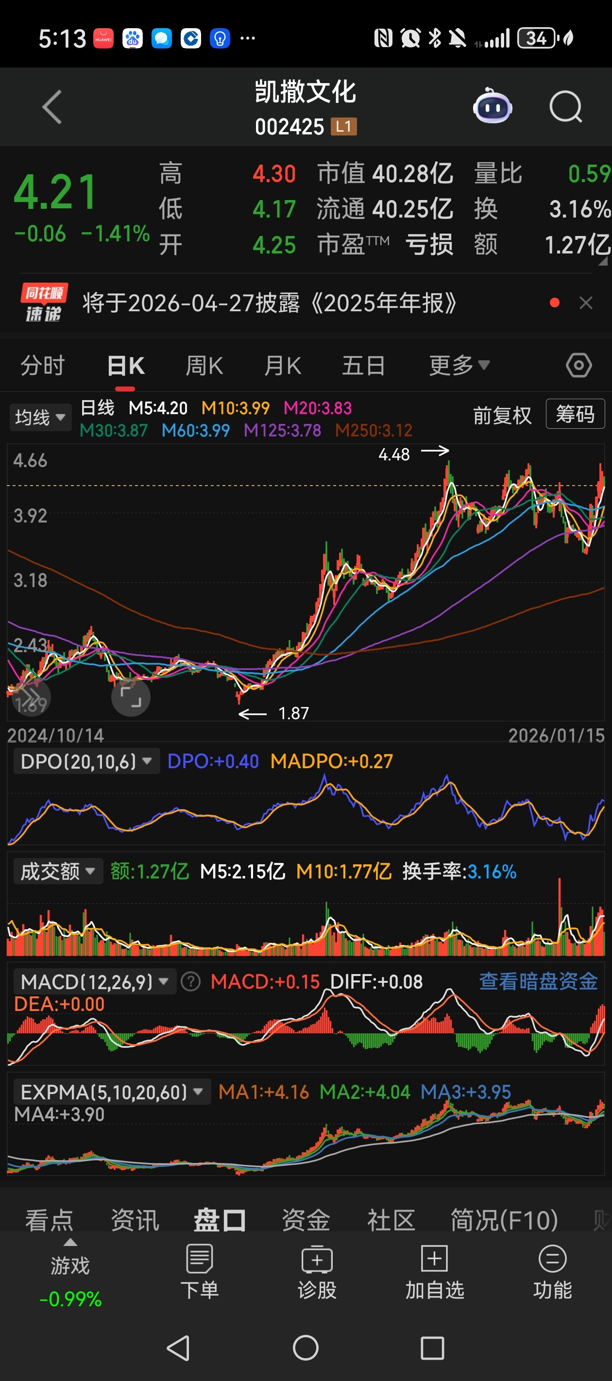Select the 日K daily chart tab

[x=126, y=366]
